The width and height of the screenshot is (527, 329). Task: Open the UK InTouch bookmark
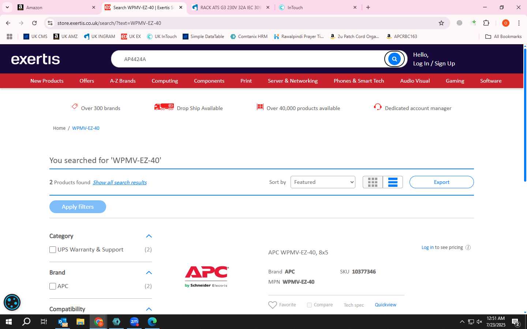(162, 37)
